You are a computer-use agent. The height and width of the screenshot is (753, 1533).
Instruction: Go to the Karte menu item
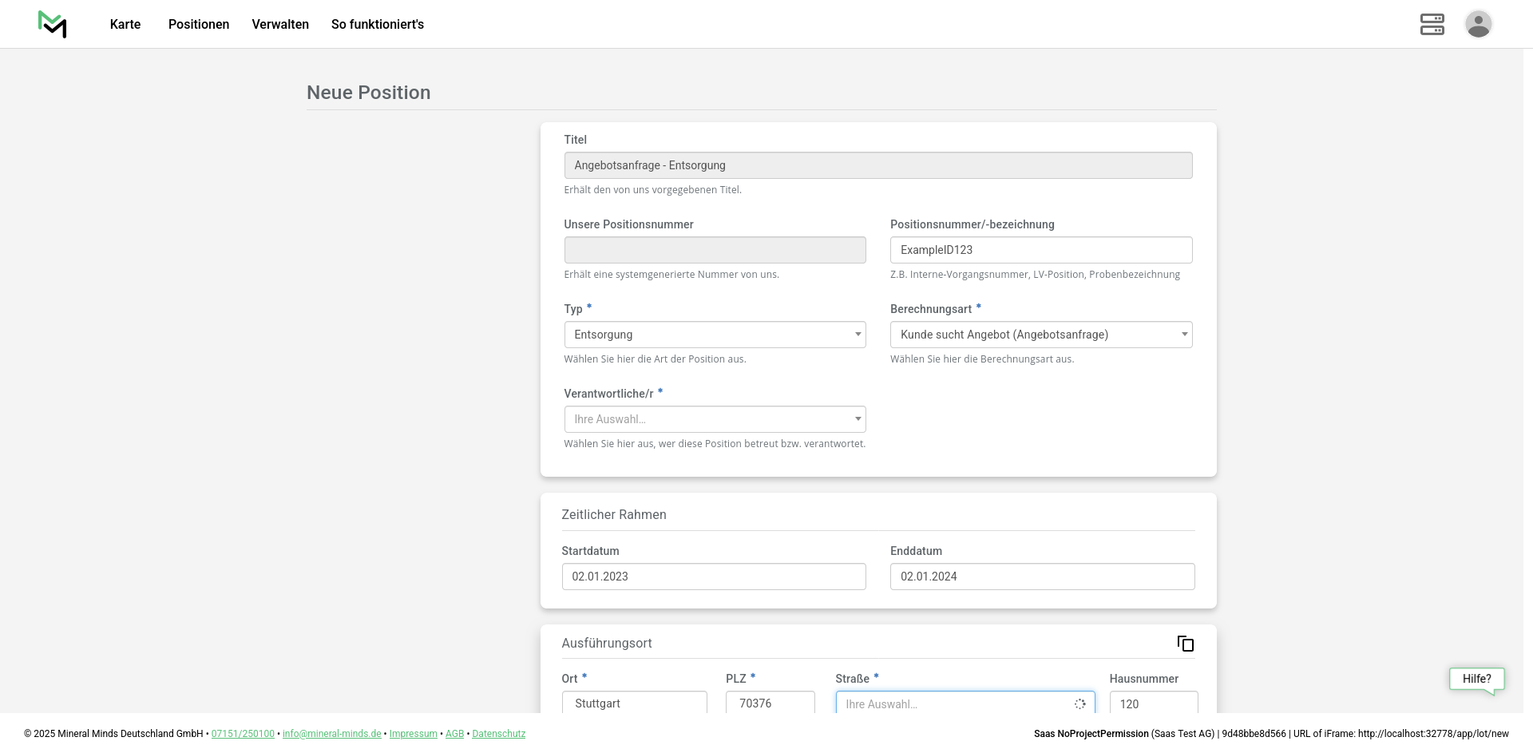[125, 24]
